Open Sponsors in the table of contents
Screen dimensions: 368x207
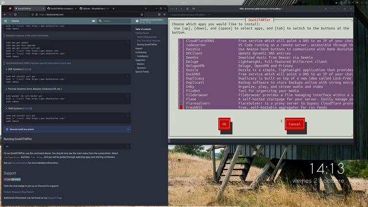point(141,68)
